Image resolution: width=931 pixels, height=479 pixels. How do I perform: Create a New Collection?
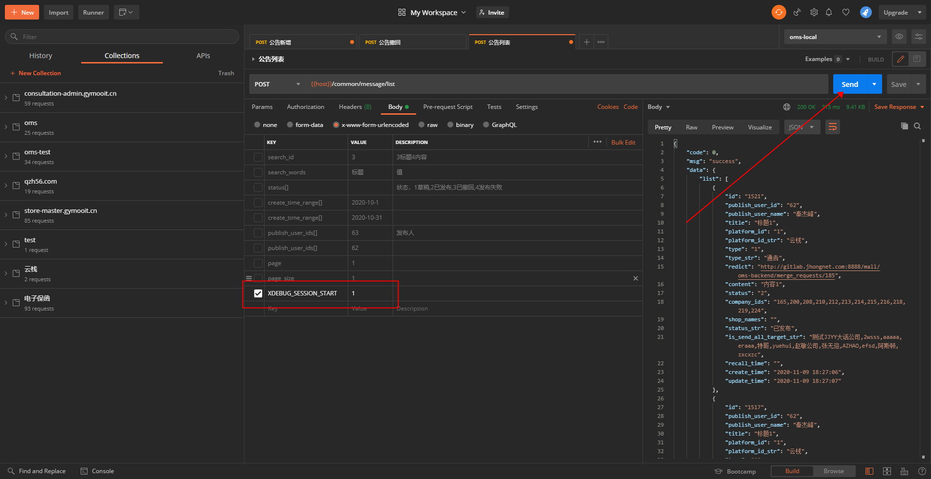36,73
